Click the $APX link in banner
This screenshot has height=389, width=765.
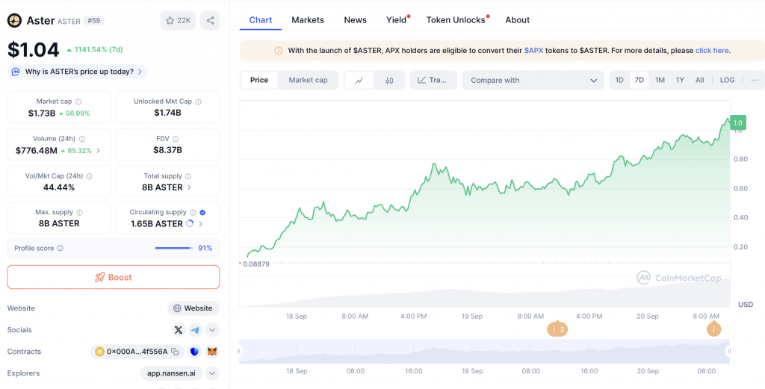click(533, 50)
